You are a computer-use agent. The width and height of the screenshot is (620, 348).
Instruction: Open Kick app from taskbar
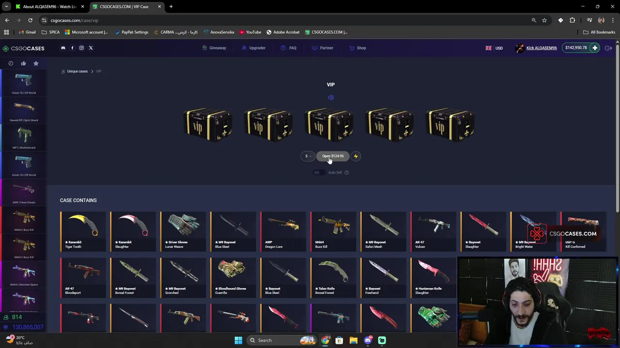(382, 340)
